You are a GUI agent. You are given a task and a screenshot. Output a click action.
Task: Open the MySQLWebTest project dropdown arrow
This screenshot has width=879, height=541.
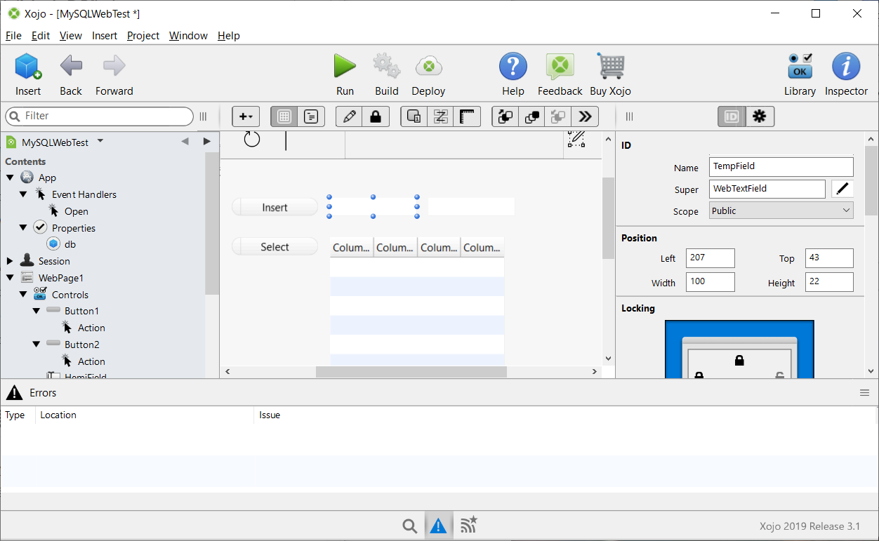(100, 141)
